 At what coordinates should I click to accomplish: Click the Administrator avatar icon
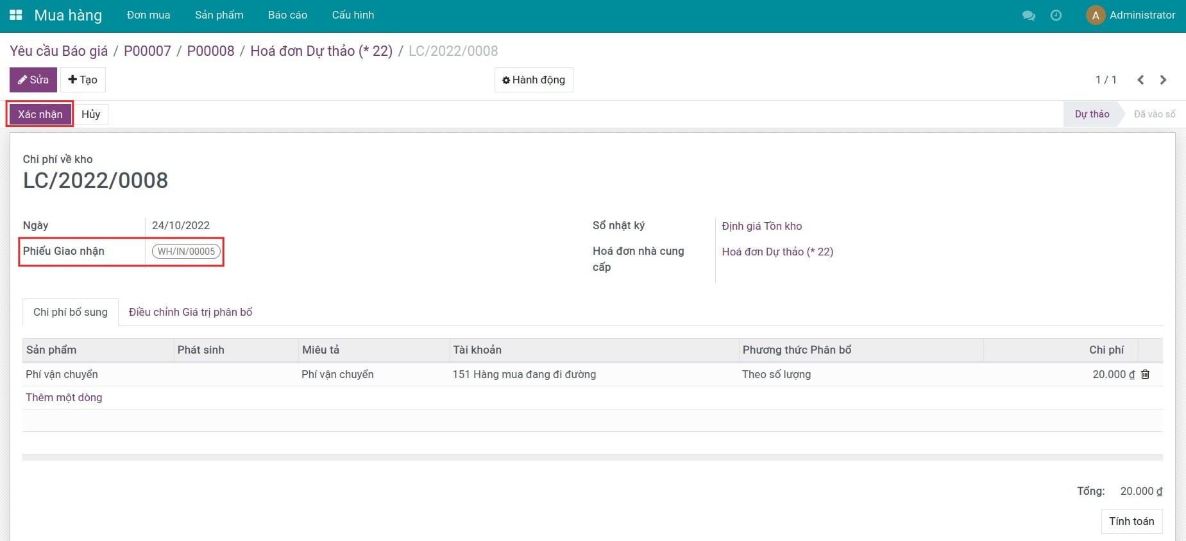point(1095,15)
